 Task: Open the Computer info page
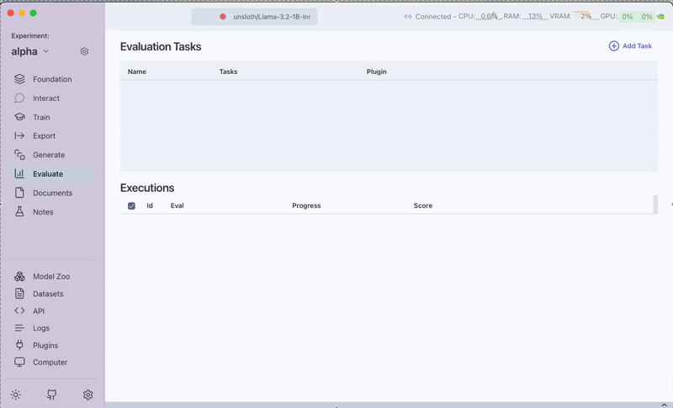tap(49, 363)
